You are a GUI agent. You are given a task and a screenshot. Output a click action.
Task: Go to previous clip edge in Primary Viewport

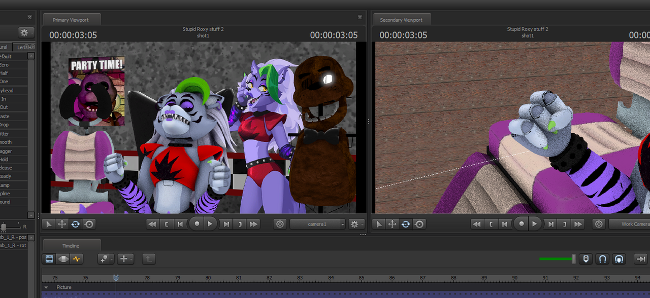pos(166,223)
